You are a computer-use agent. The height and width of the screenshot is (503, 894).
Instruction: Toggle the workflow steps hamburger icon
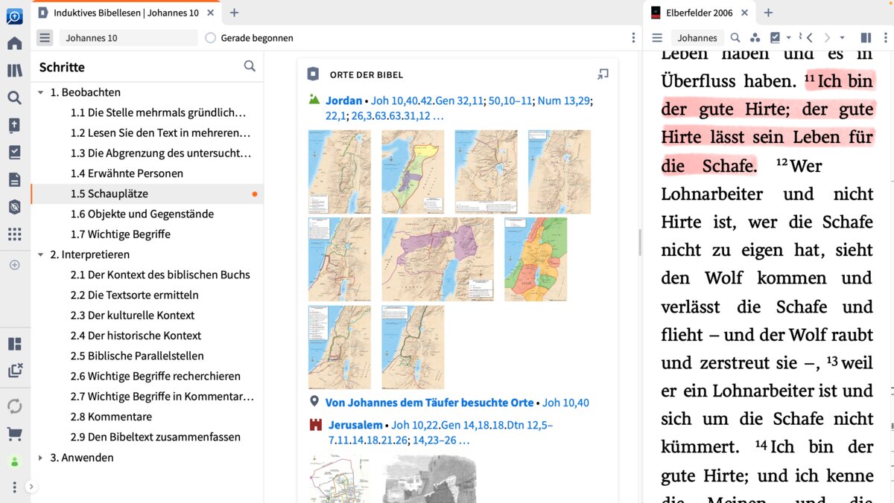45,38
